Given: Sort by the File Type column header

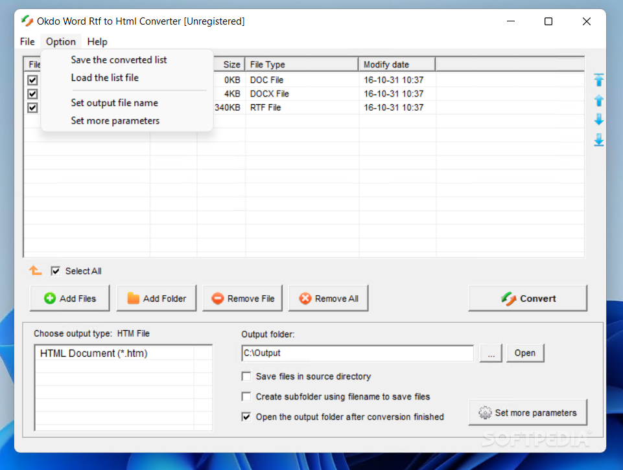Looking at the screenshot, I should (301, 64).
